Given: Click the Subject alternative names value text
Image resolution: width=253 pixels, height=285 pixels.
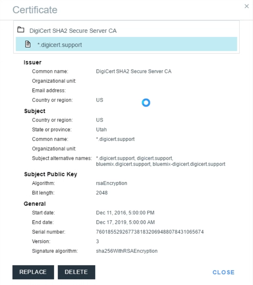Looking at the screenshot, I should pyautogui.click(x=160, y=161).
